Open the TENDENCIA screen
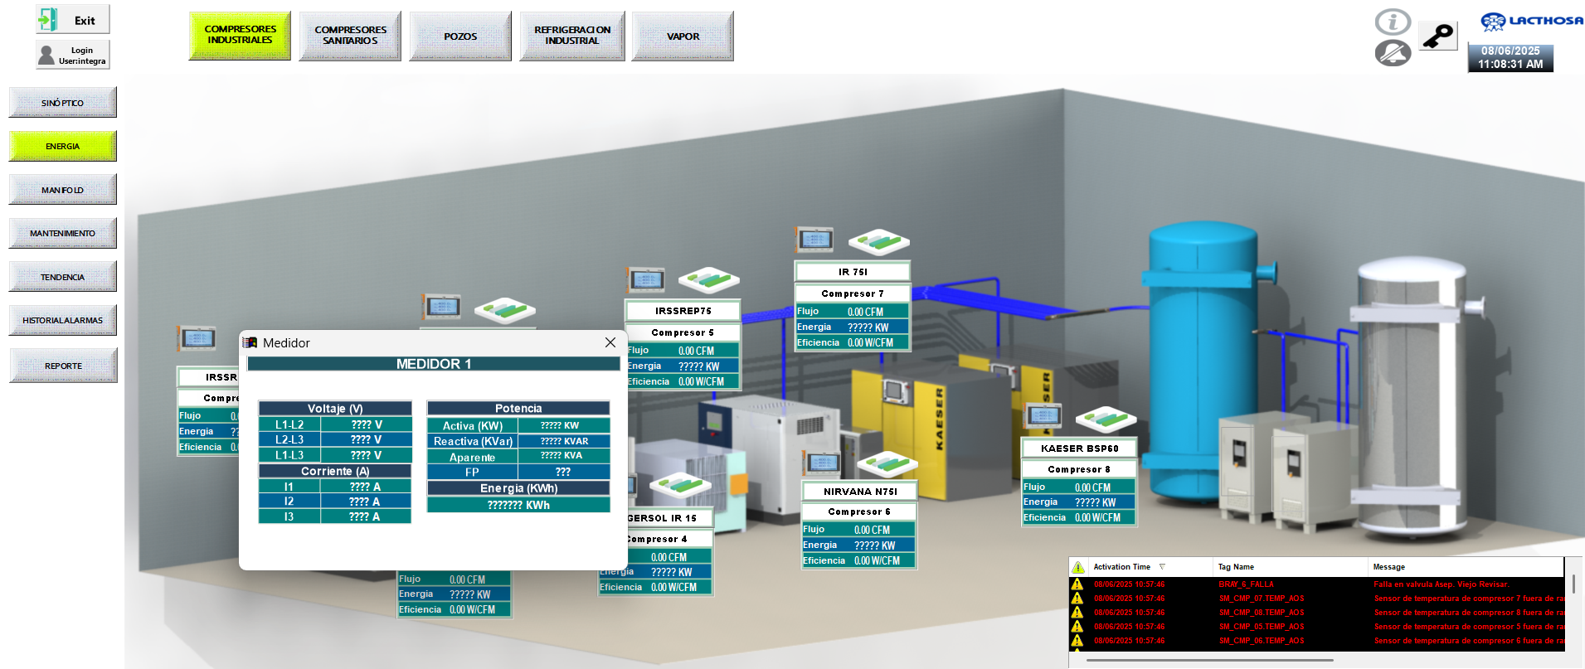Image resolution: width=1585 pixels, height=669 pixels. [63, 277]
